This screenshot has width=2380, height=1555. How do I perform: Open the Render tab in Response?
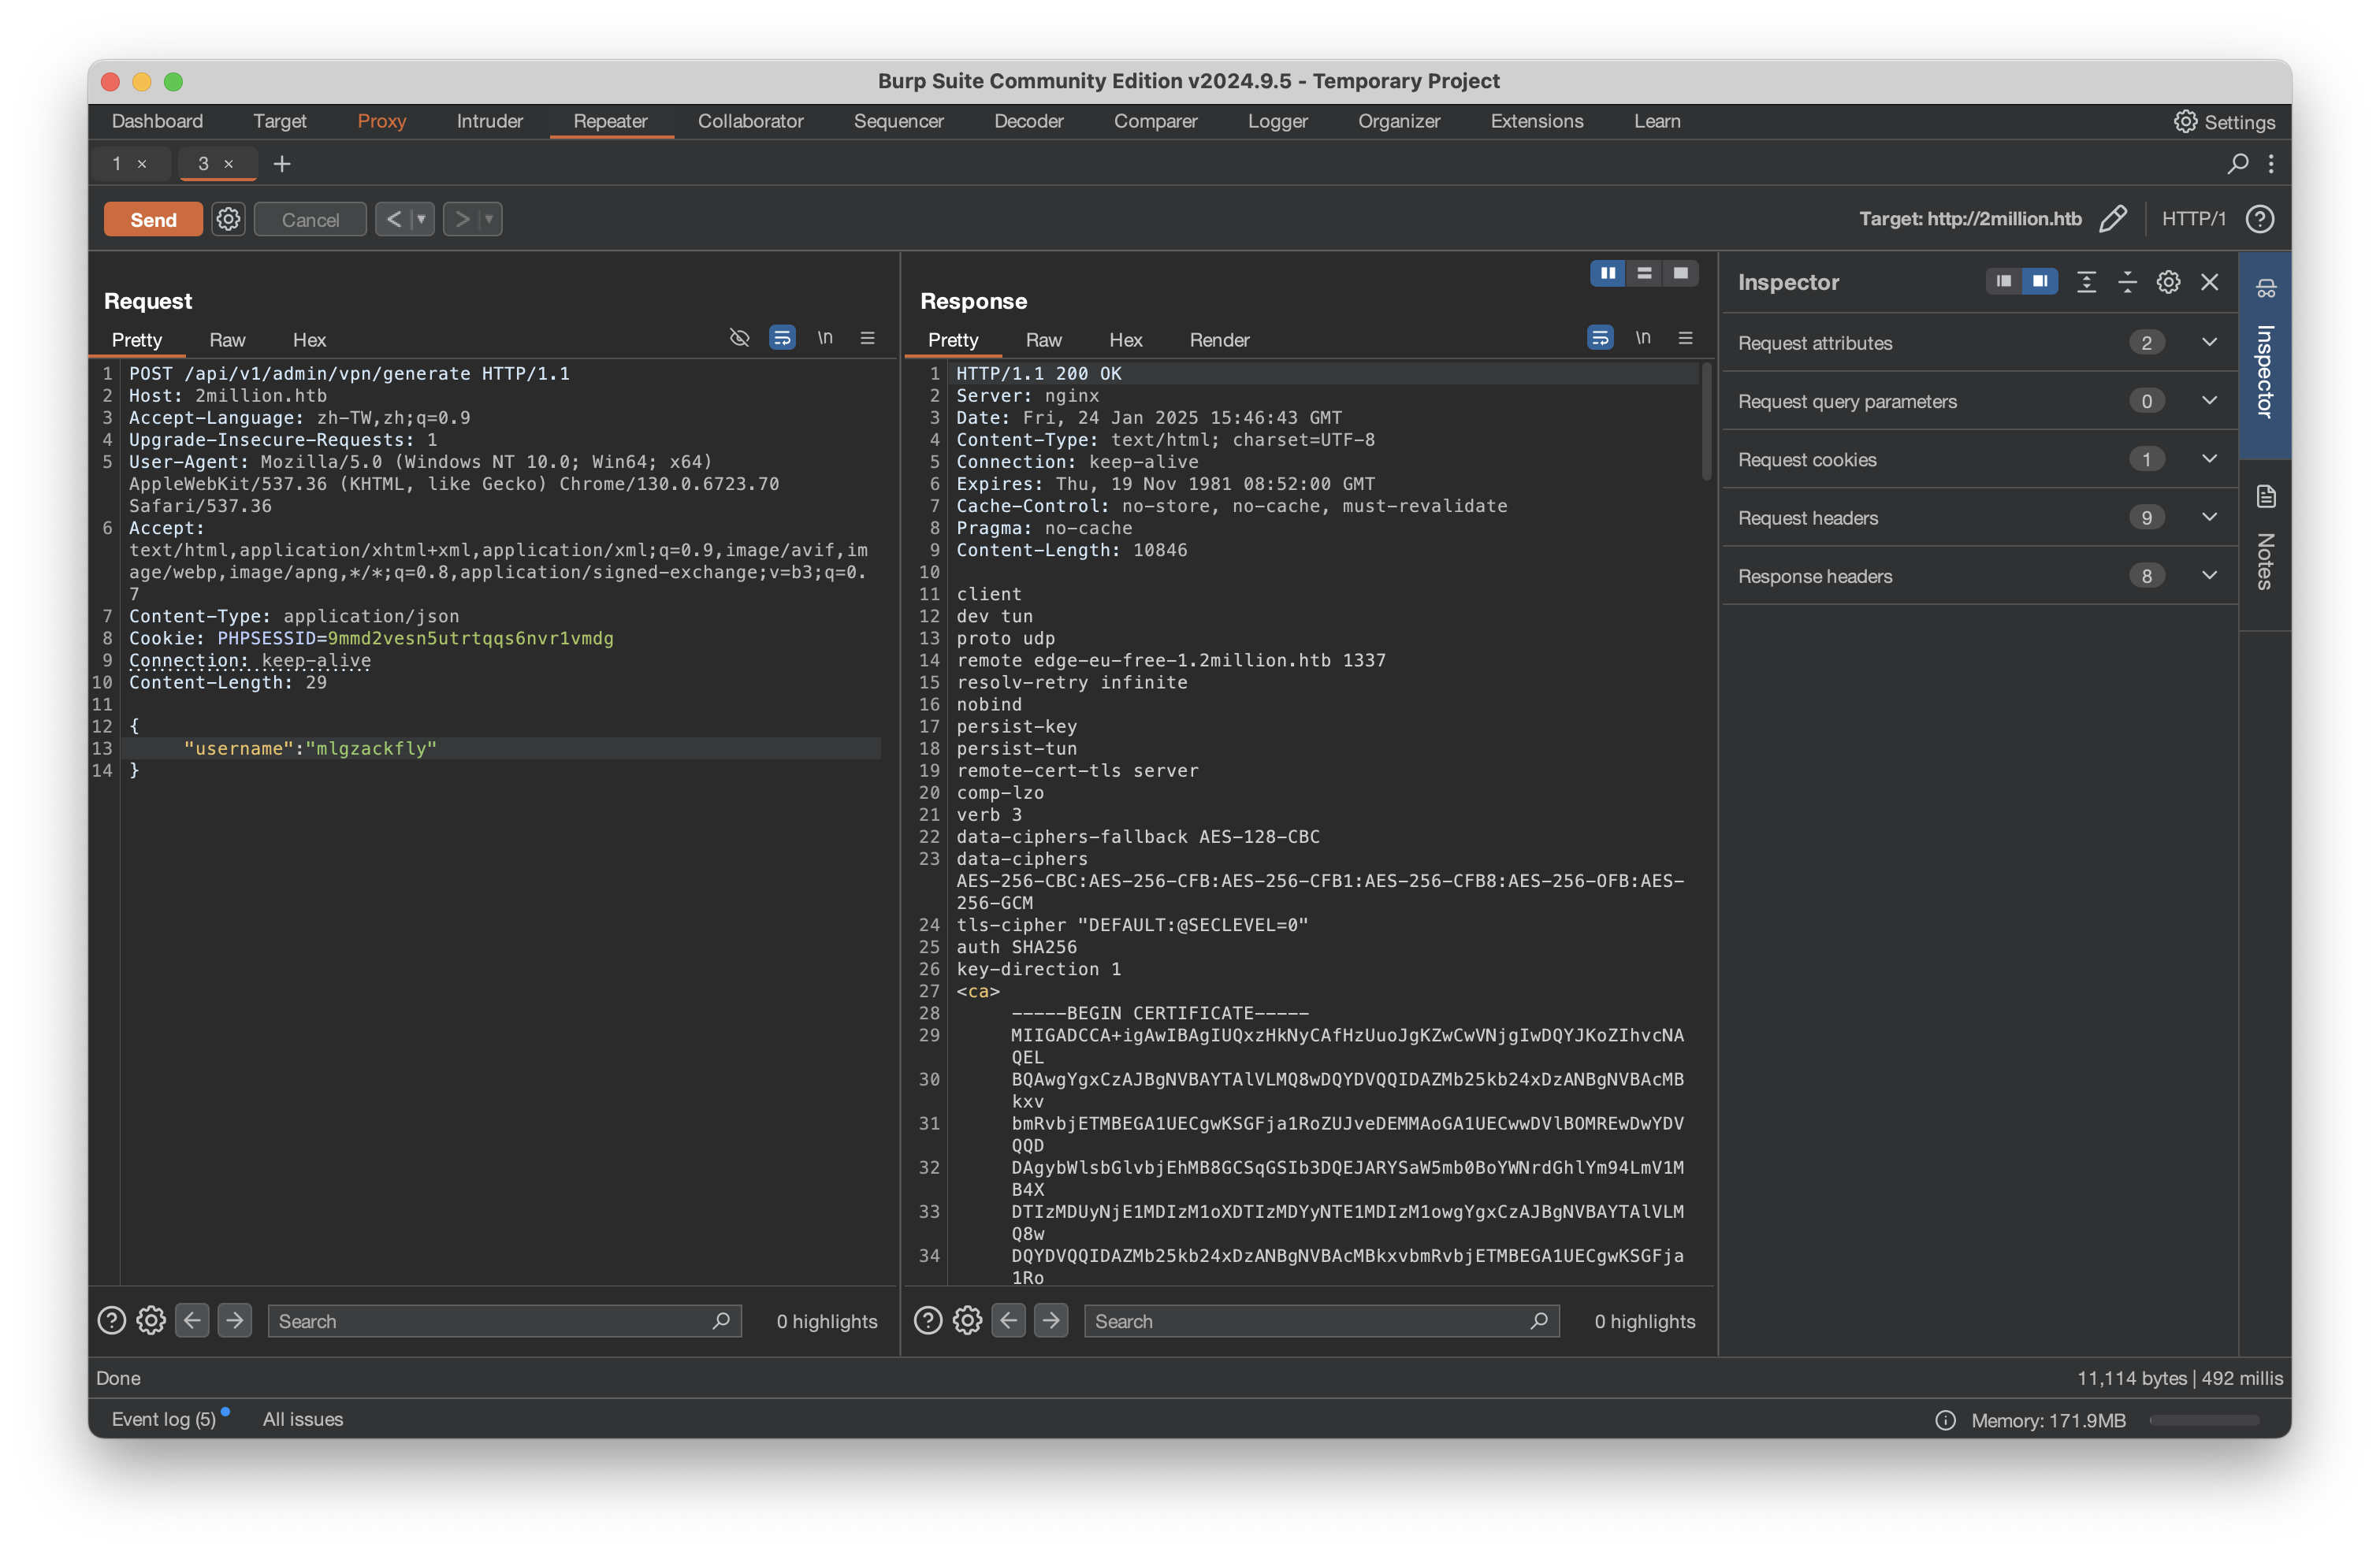coord(1218,340)
